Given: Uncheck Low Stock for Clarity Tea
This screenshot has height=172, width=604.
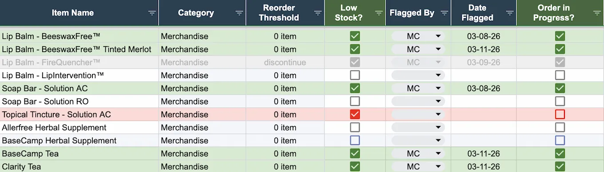Looking at the screenshot, I should pyautogui.click(x=355, y=167).
